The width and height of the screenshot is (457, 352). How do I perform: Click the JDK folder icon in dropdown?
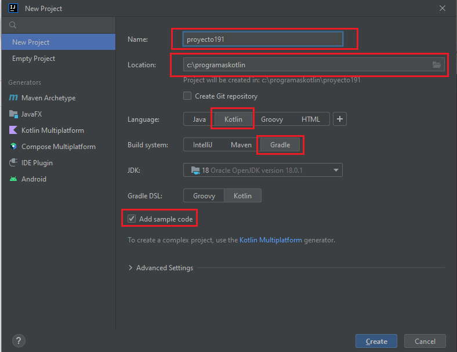[195, 170]
